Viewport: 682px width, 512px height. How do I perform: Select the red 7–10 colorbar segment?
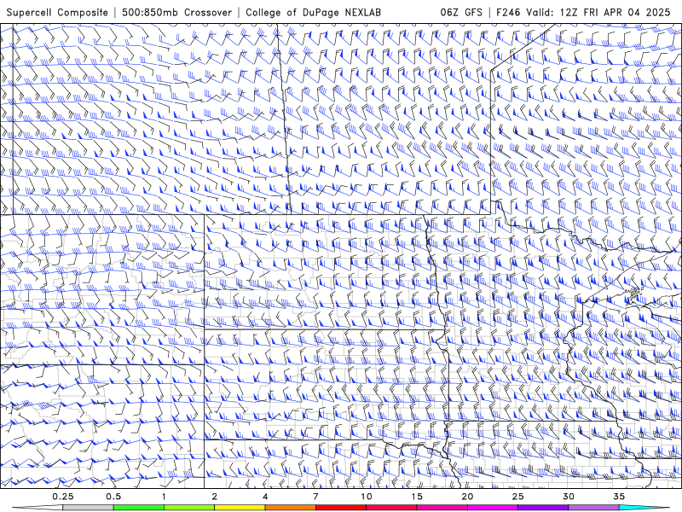[341, 508]
